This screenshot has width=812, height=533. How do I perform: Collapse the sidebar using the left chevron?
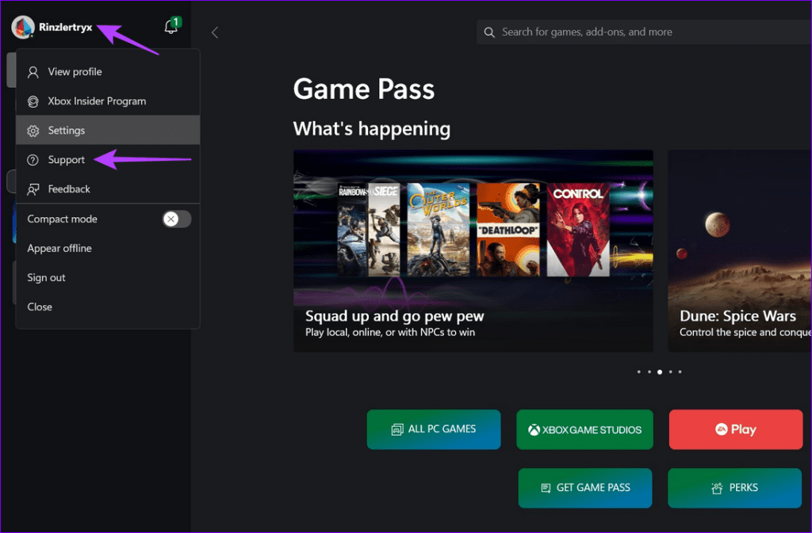[214, 32]
